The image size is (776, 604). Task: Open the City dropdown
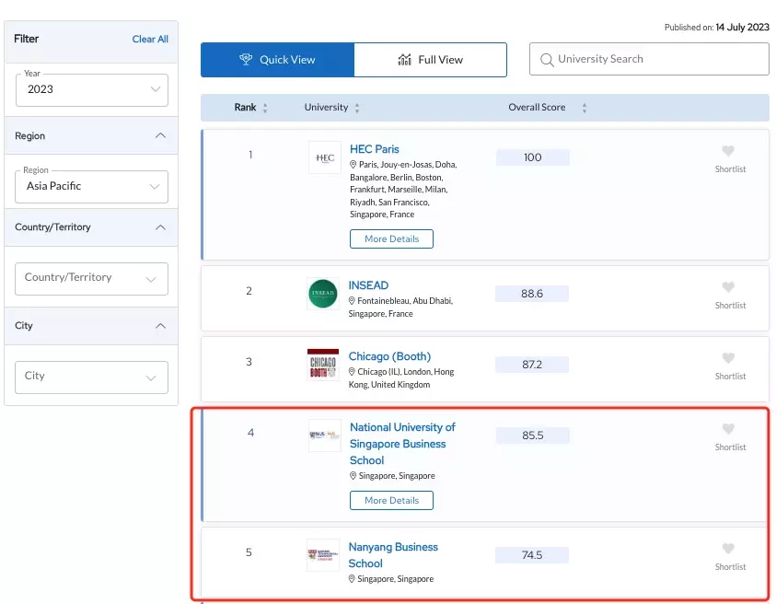click(91, 377)
